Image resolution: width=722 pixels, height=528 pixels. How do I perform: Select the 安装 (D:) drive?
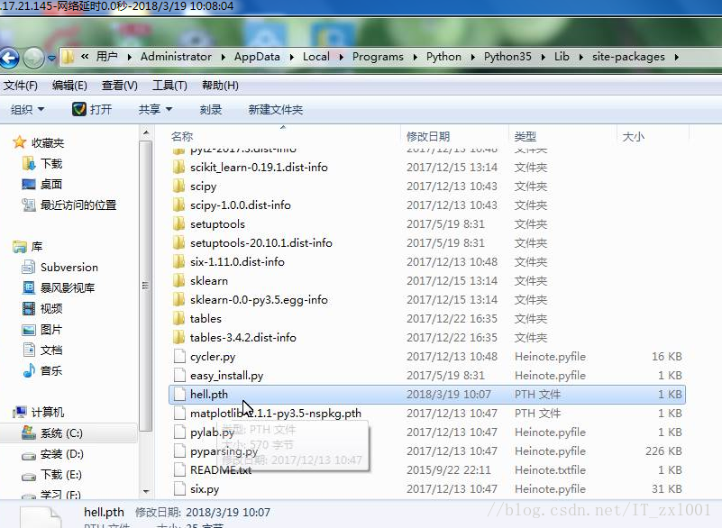click(53, 454)
